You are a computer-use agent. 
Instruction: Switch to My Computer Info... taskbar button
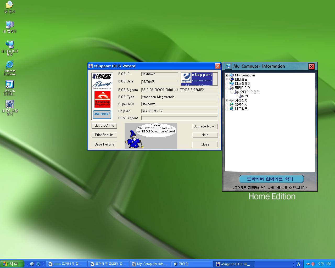150,264
